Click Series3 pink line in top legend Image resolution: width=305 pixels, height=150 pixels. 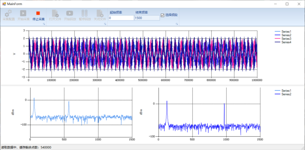[x=278, y=39]
